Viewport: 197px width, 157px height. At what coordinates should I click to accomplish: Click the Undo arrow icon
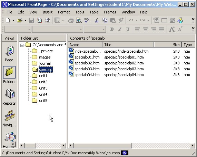coord(131,20)
